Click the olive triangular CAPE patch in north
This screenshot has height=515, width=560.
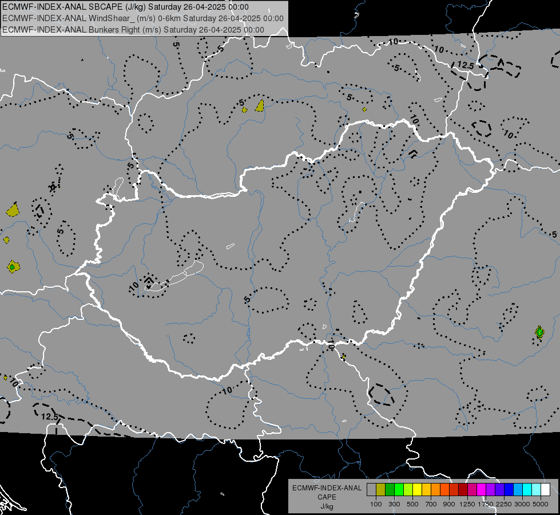pos(260,106)
